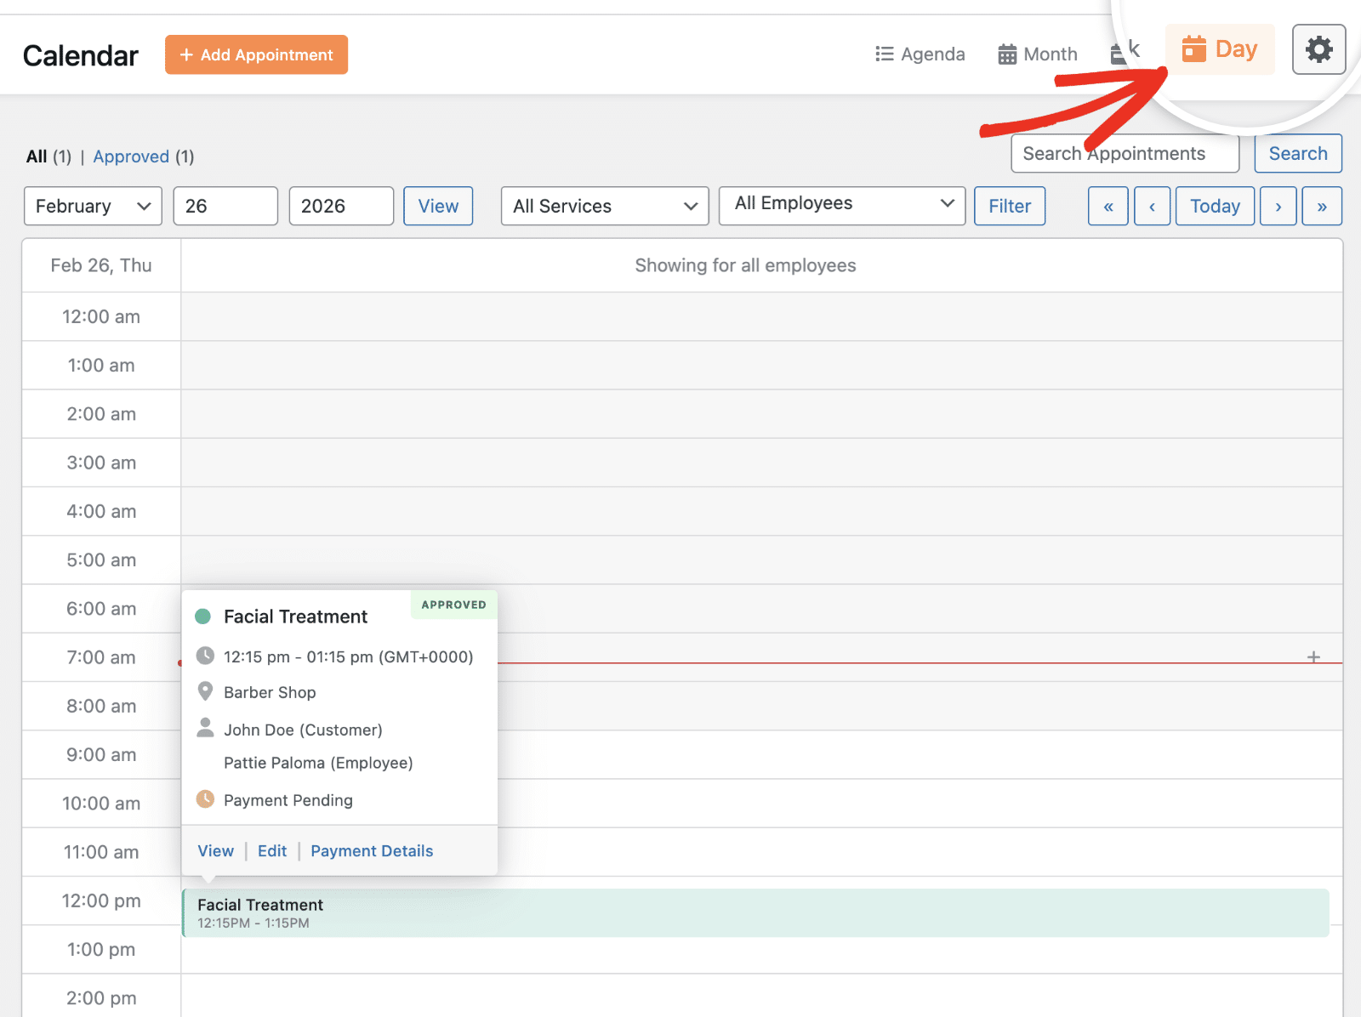This screenshot has width=1361, height=1017.
Task: Expand the February month dropdown
Action: pos(93,207)
